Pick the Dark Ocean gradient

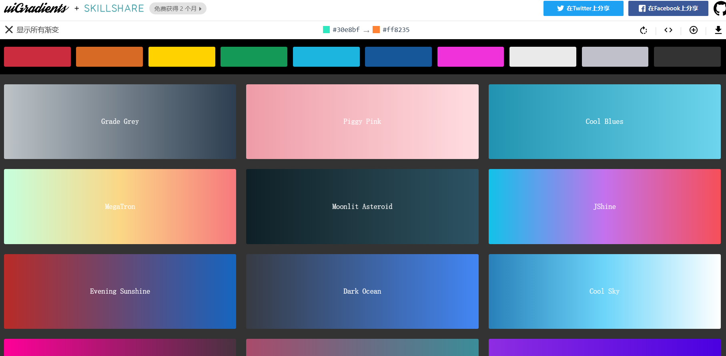tap(362, 291)
